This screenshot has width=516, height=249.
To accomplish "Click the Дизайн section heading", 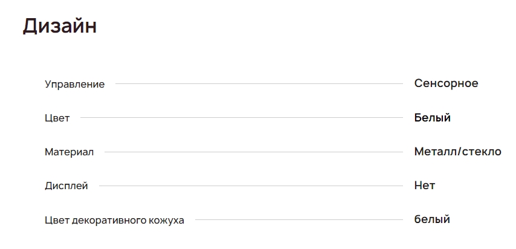I will 60,26.
